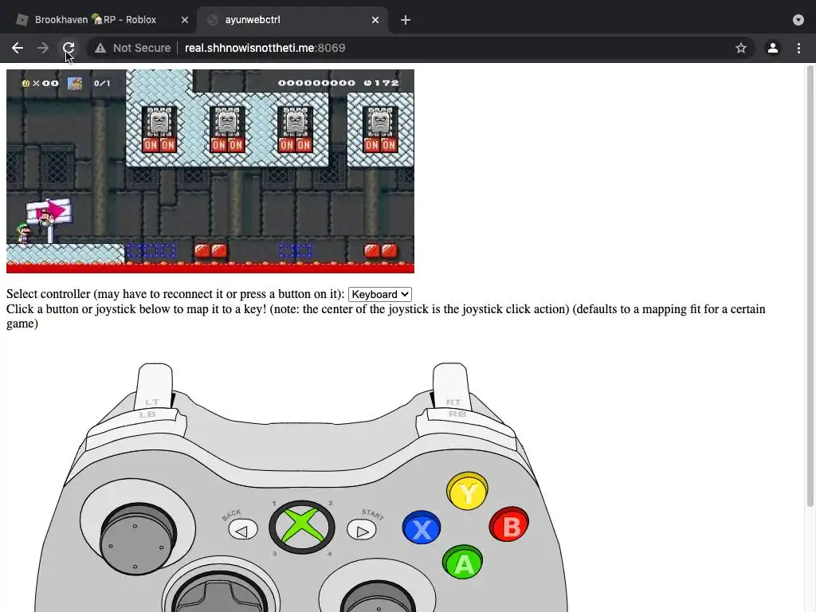The height and width of the screenshot is (612, 816).
Task: Click the address bar URL
Action: (265, 48)
